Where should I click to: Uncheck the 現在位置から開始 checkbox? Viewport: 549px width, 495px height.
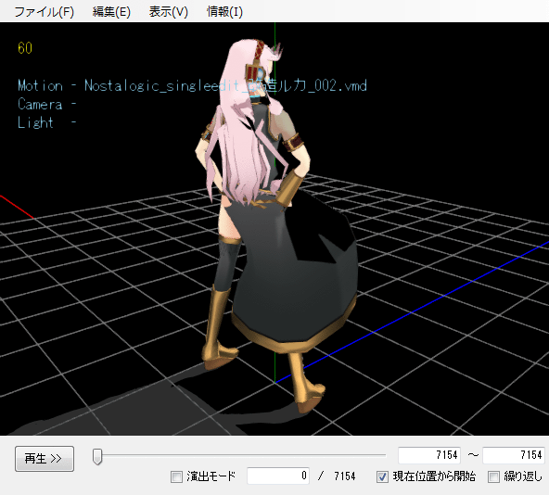pyautogui.click(x=382, y=476)
